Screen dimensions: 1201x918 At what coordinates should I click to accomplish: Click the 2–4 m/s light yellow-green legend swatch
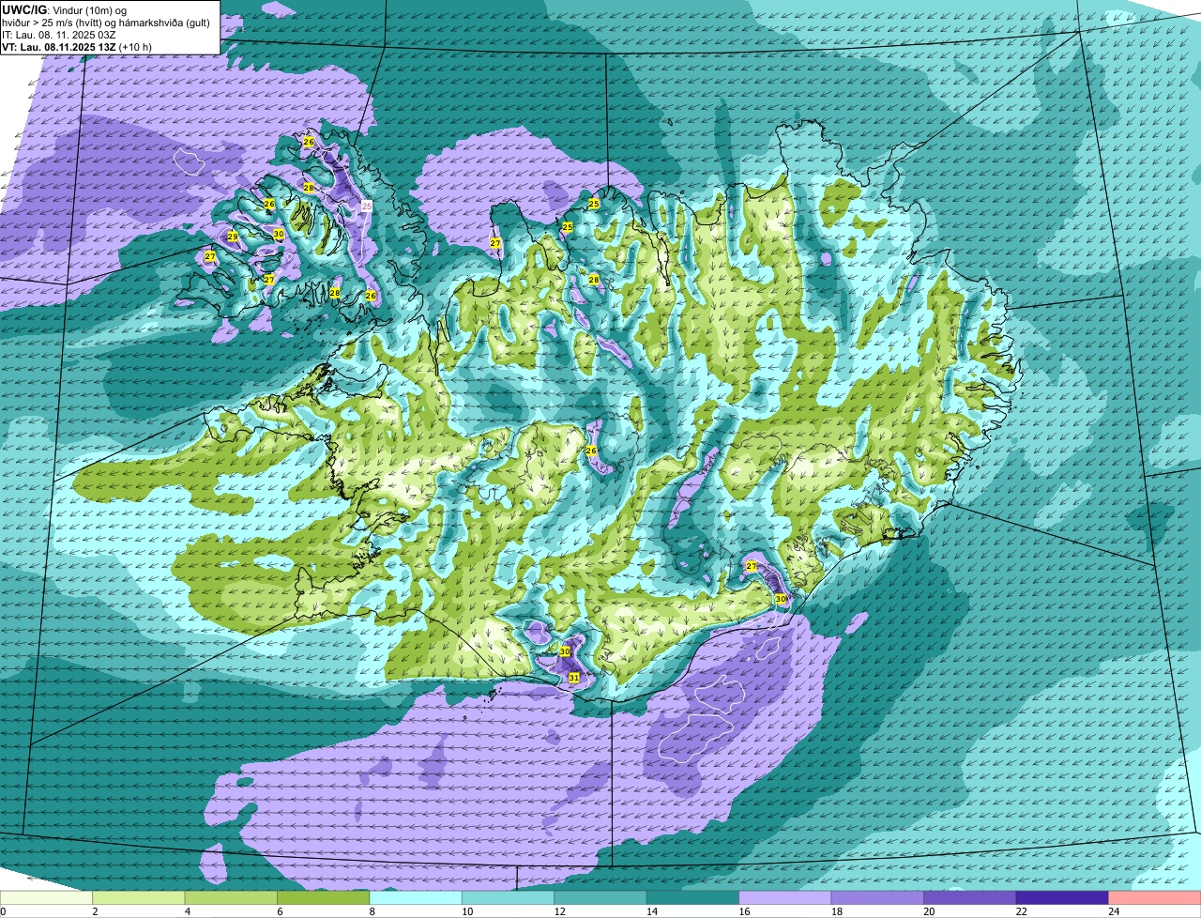point(140,898)
